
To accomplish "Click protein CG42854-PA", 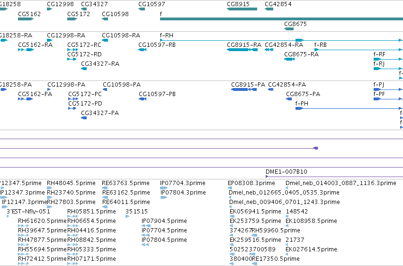I will point(270,89).
